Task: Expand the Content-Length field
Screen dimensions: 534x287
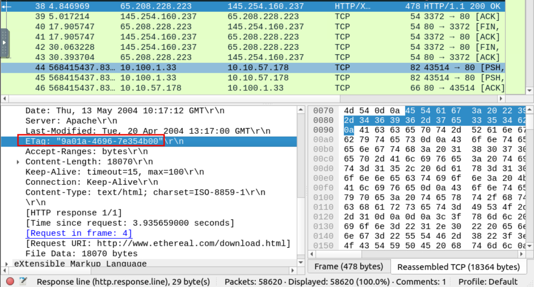Action: [x=18, y=162]
